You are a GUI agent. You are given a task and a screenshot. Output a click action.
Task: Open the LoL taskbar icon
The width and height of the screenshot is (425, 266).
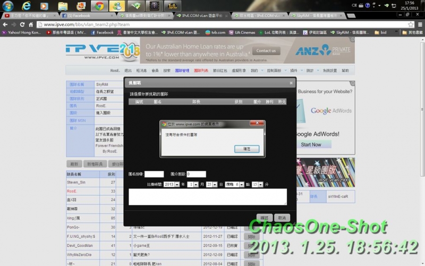[x=172, y=6]
